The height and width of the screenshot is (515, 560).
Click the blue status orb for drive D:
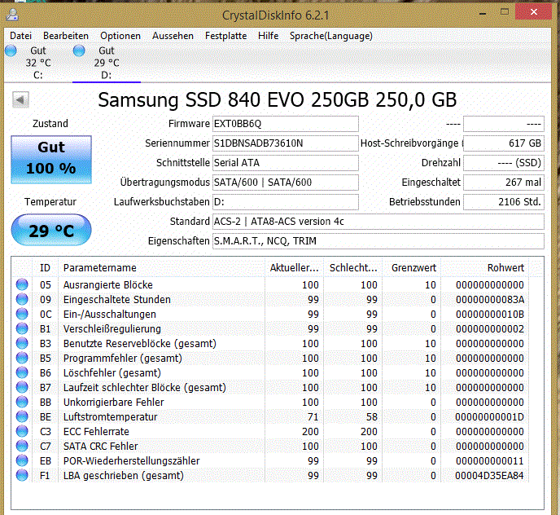[79, 51]
